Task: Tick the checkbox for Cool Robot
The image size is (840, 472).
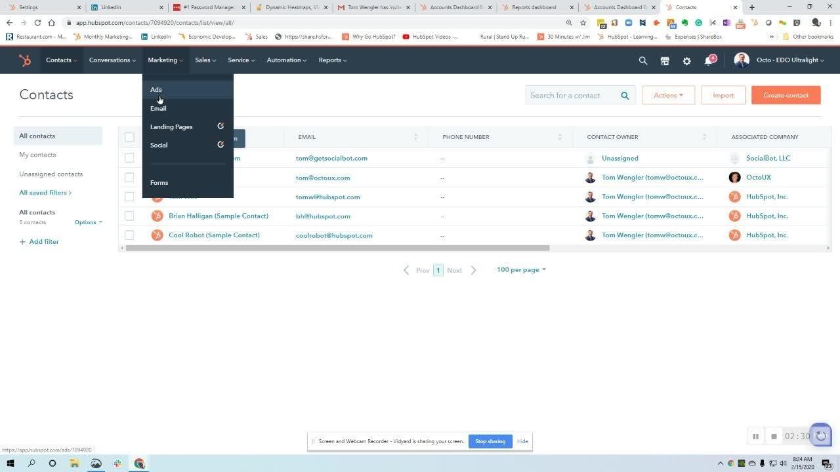Action: 129,235
